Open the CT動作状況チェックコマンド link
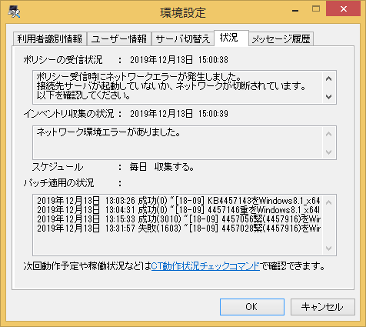Screen dimensions: 366x327 (205, 266)
